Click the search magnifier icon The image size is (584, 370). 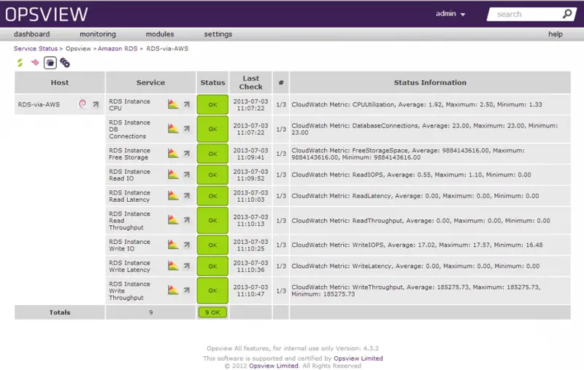tap(567, 14)
